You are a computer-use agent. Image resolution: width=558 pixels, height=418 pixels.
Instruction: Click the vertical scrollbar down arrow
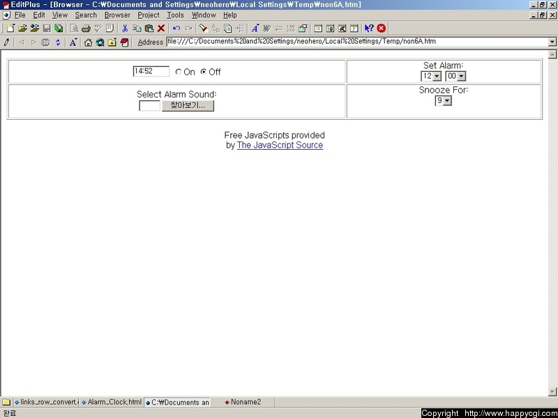click(x=552, y=392)
